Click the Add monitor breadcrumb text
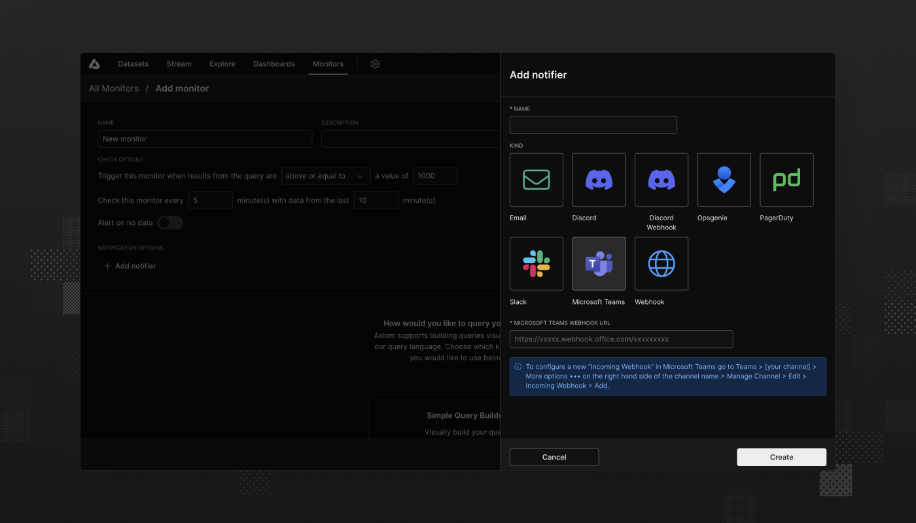Screen dimensions: 916x523 tap(182, 88)
